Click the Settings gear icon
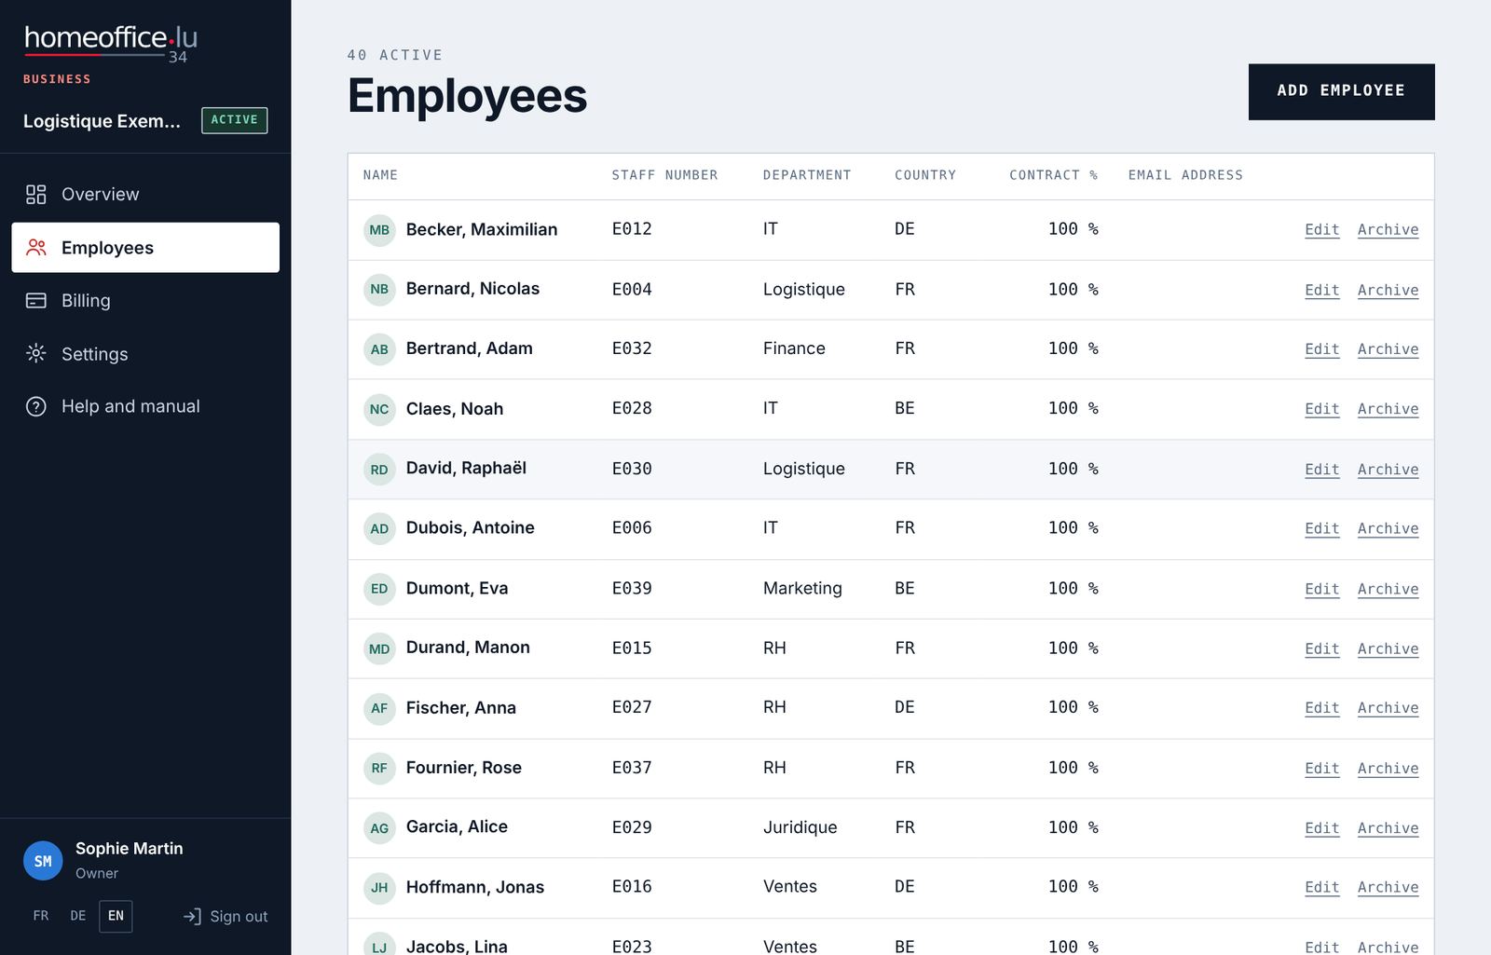The height and width of the screenshot is (955, 1491). click(x=36, y=353)
